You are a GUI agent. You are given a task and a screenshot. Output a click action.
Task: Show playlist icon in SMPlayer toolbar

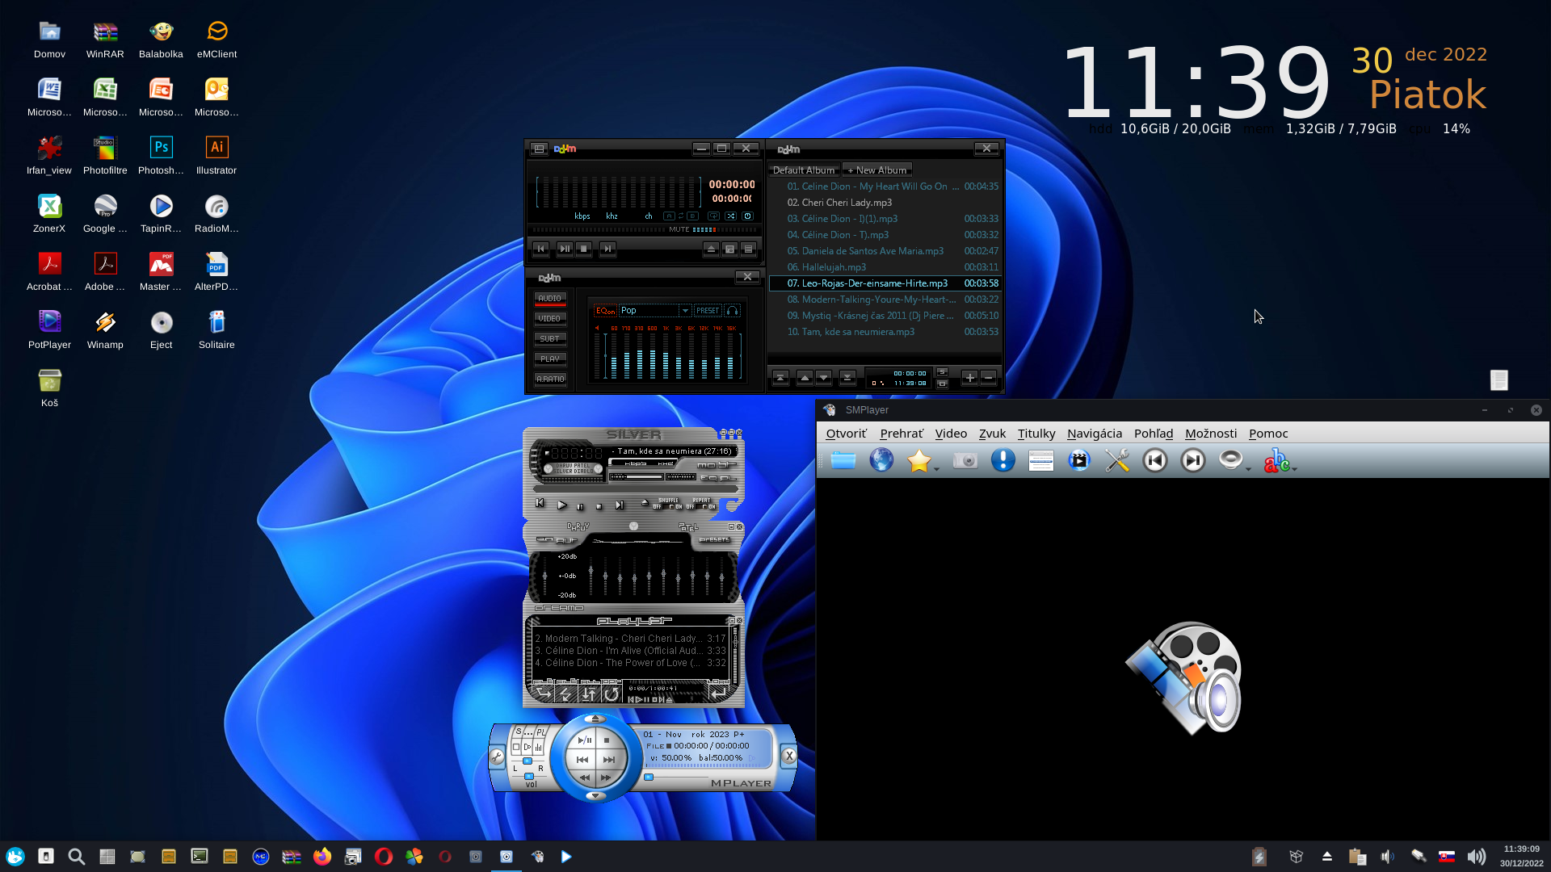pyautogui.click(x=1040, y=460)
